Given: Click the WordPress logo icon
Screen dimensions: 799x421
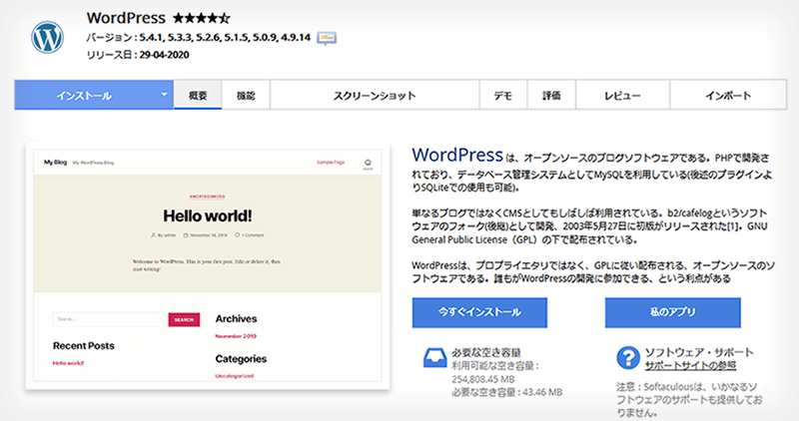Looking at the screenshot, I should click(47, 37).
